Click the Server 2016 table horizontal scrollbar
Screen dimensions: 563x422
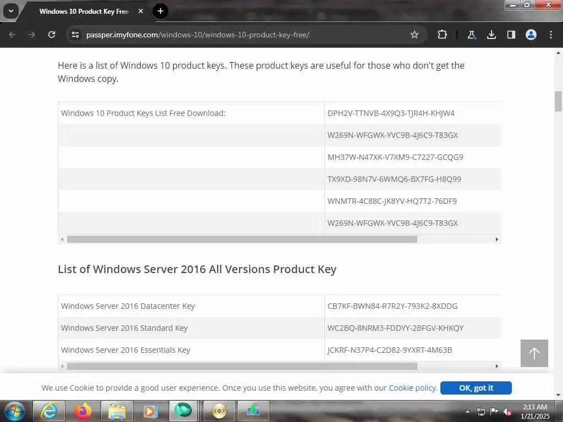(242, 367)
